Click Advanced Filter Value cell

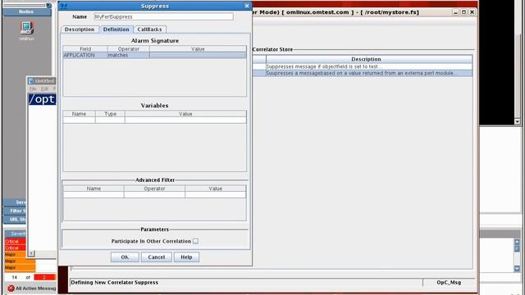tap(215, 195)
